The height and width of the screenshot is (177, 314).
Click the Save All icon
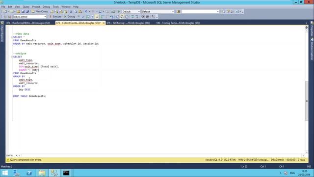pyautogui.click(x=27, y=12)
